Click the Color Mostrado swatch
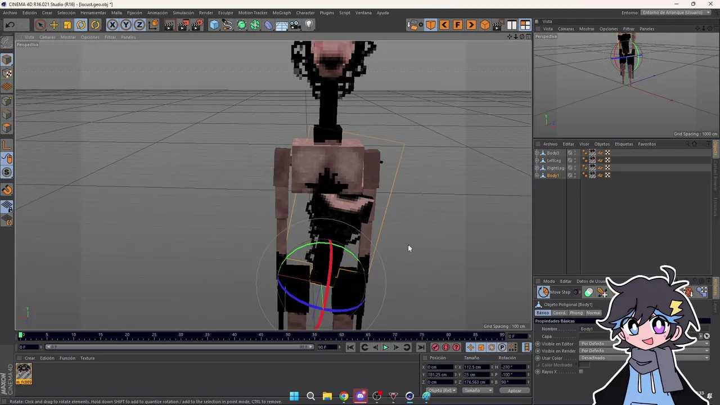 pyautogui.click(x=585, y=365)
